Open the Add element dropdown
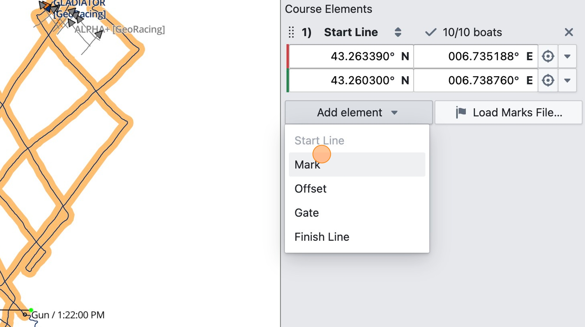Screen dimensions: 585x327 [359, 113]
